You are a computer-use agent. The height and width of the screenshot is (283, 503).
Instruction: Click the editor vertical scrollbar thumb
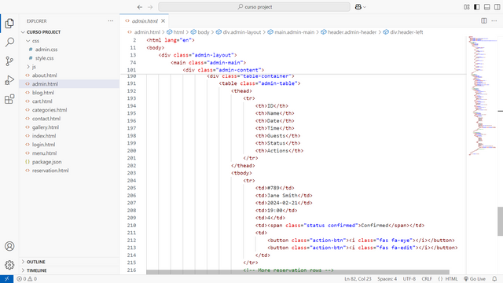[500, 222]
